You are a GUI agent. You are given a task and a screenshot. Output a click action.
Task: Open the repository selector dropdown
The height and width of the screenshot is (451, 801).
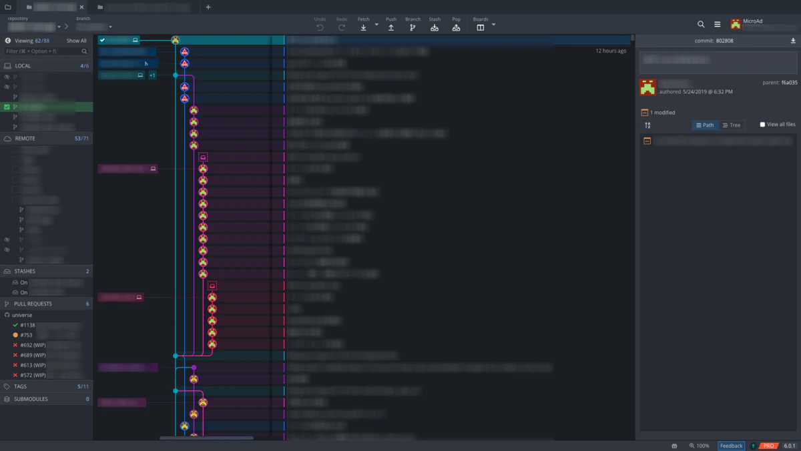pos(59,27)
